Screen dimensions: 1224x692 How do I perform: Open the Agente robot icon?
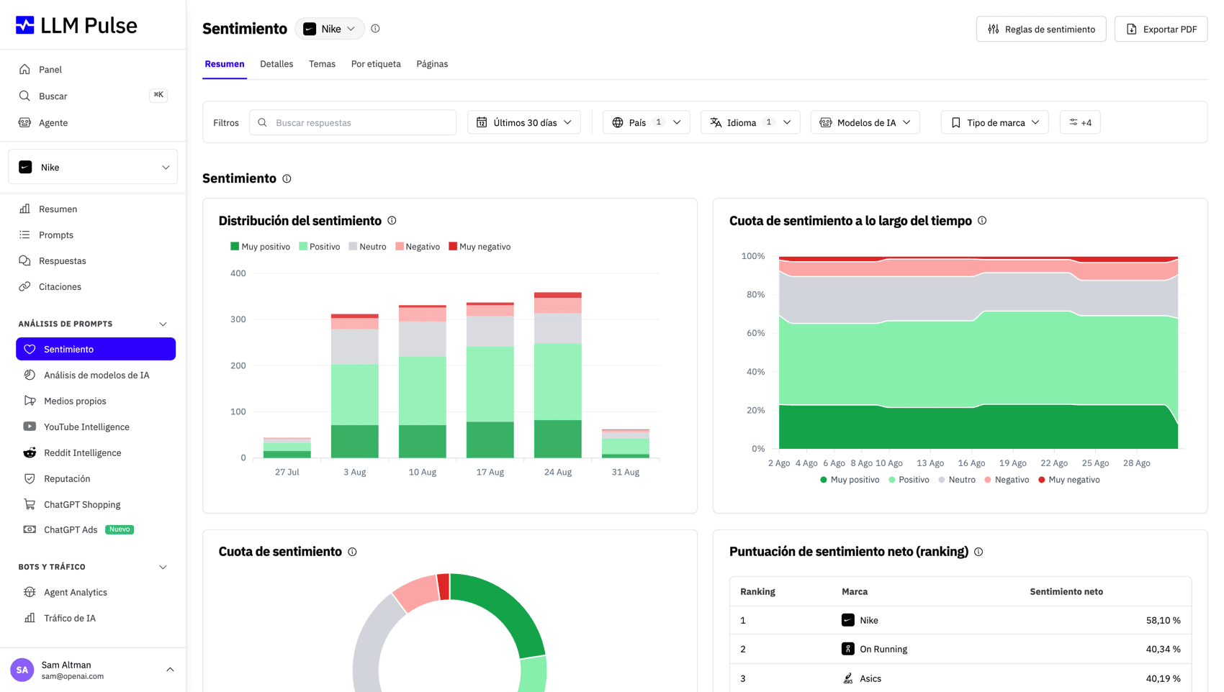[24, 123]
